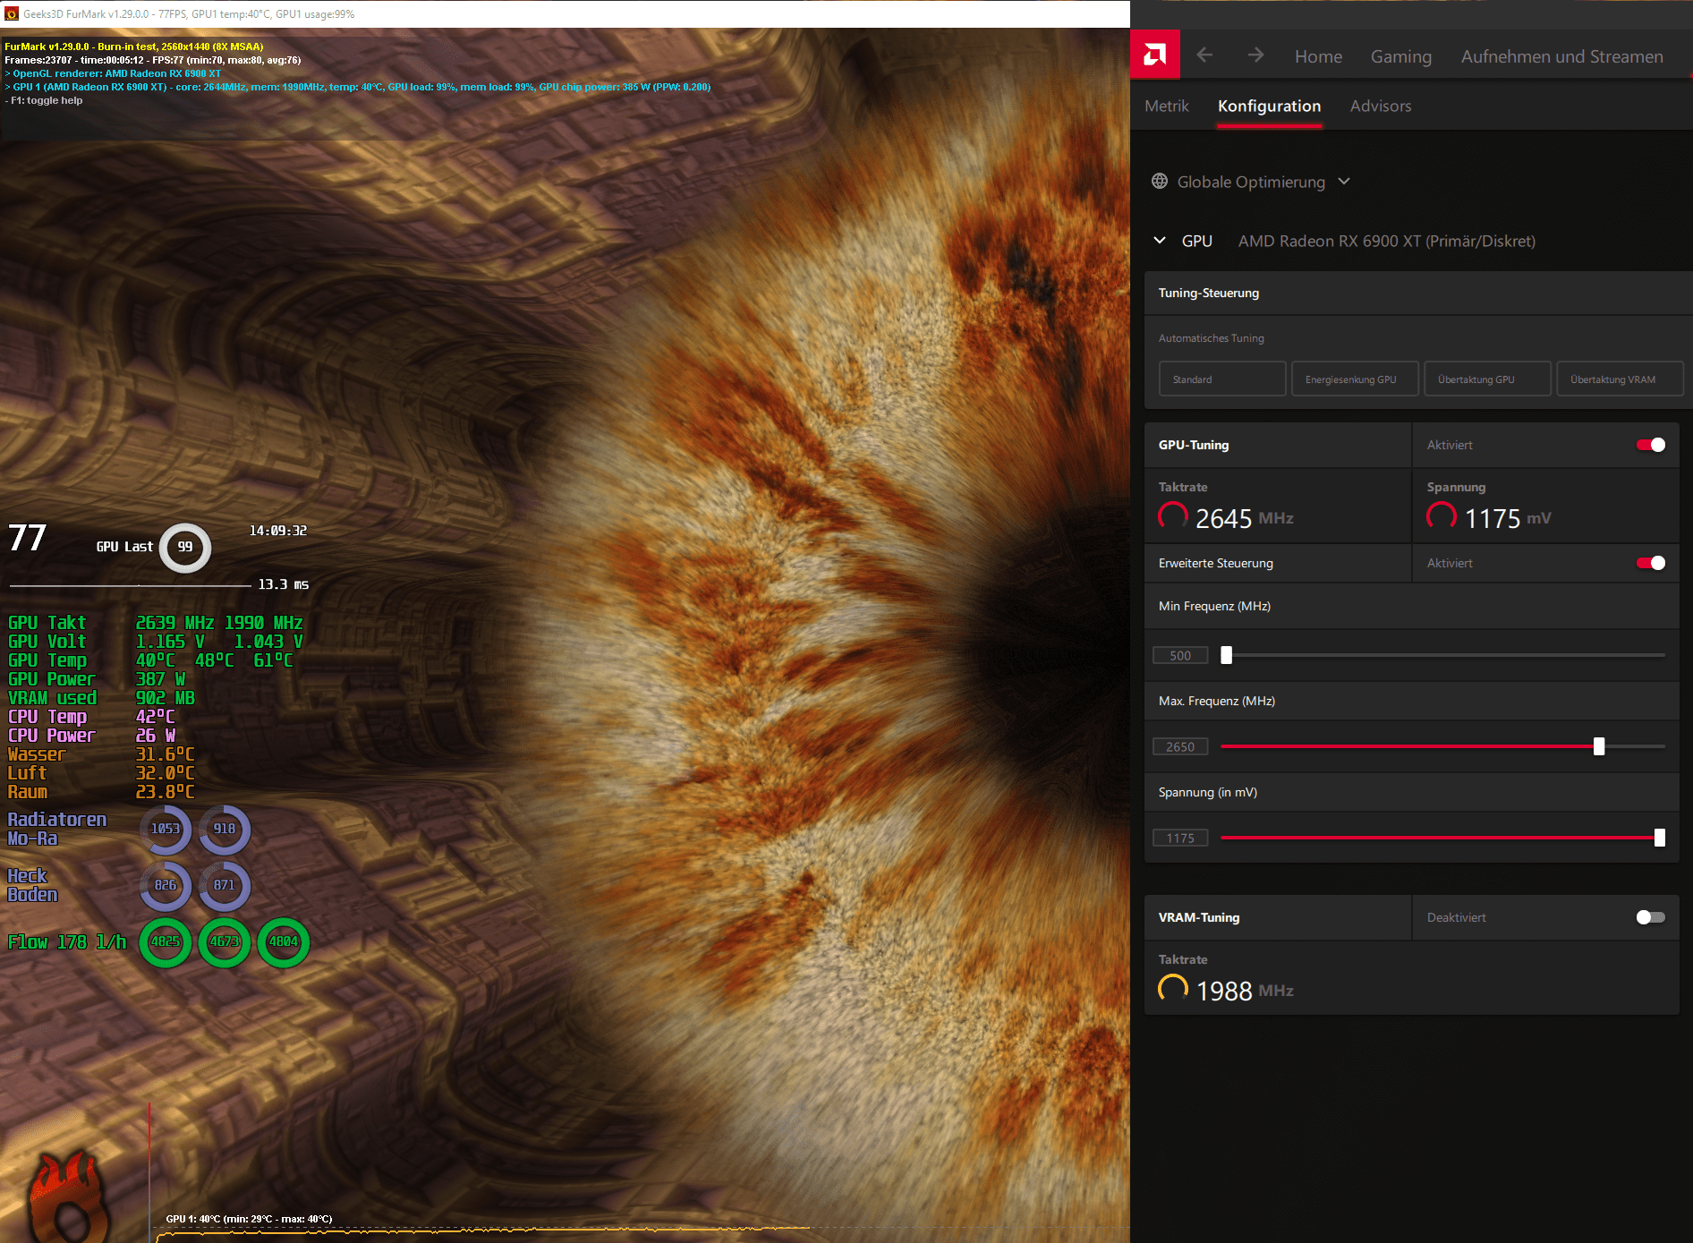Collapse the GPU section chevron
This screenshot has height=1243, width=1693.
point(1160,241)
